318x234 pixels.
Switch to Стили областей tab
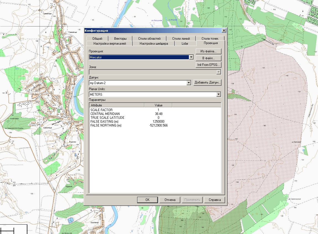point(149,39)
